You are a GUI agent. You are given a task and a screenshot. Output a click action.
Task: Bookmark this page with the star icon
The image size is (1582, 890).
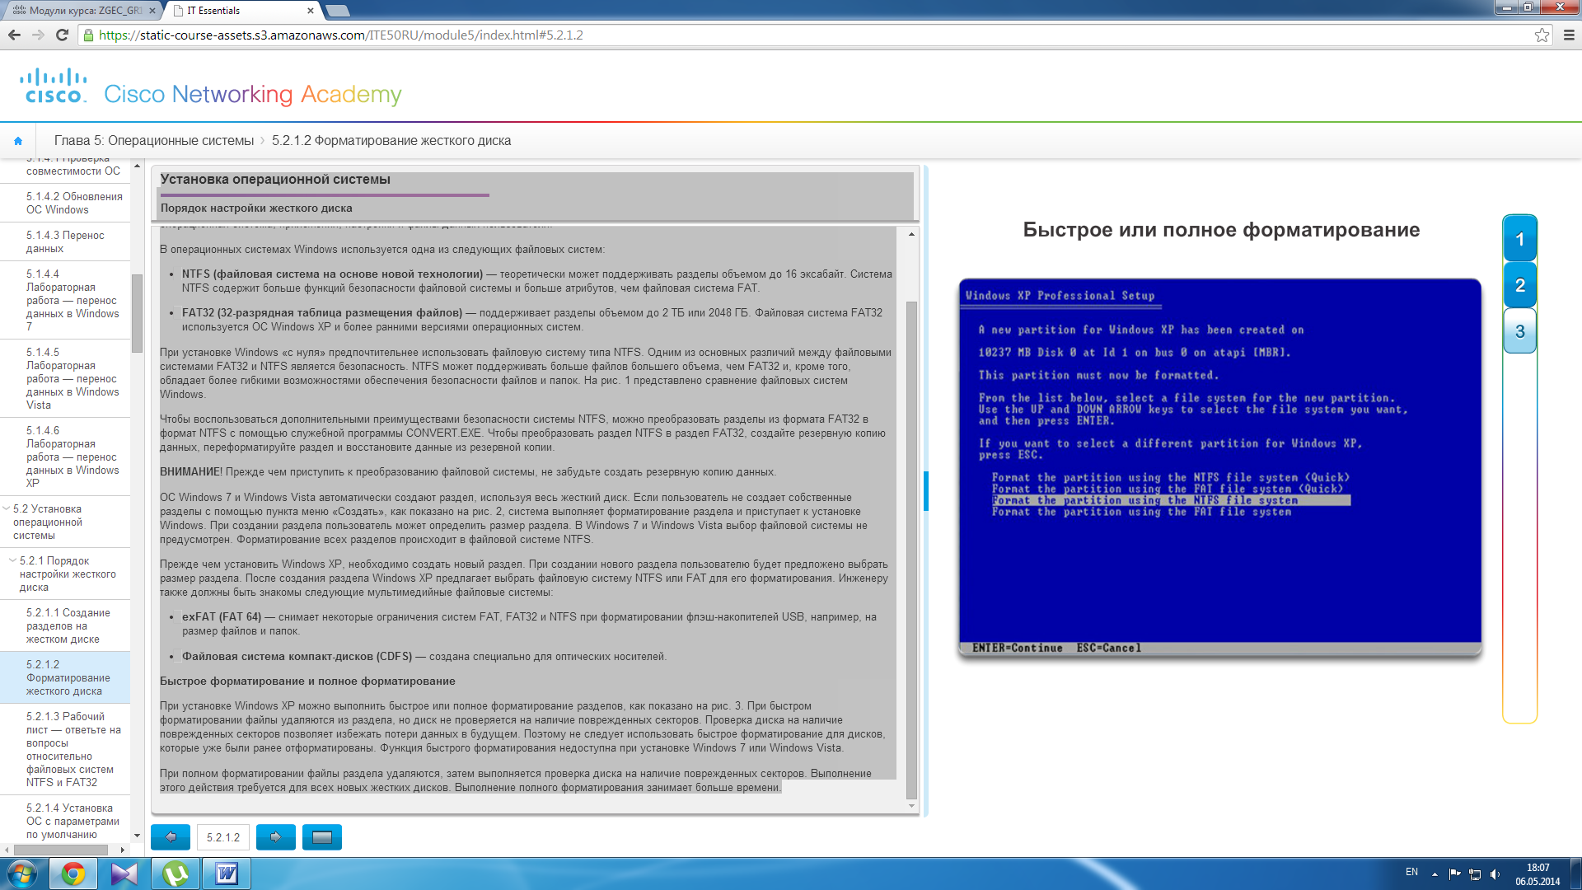click(1542, 35)
